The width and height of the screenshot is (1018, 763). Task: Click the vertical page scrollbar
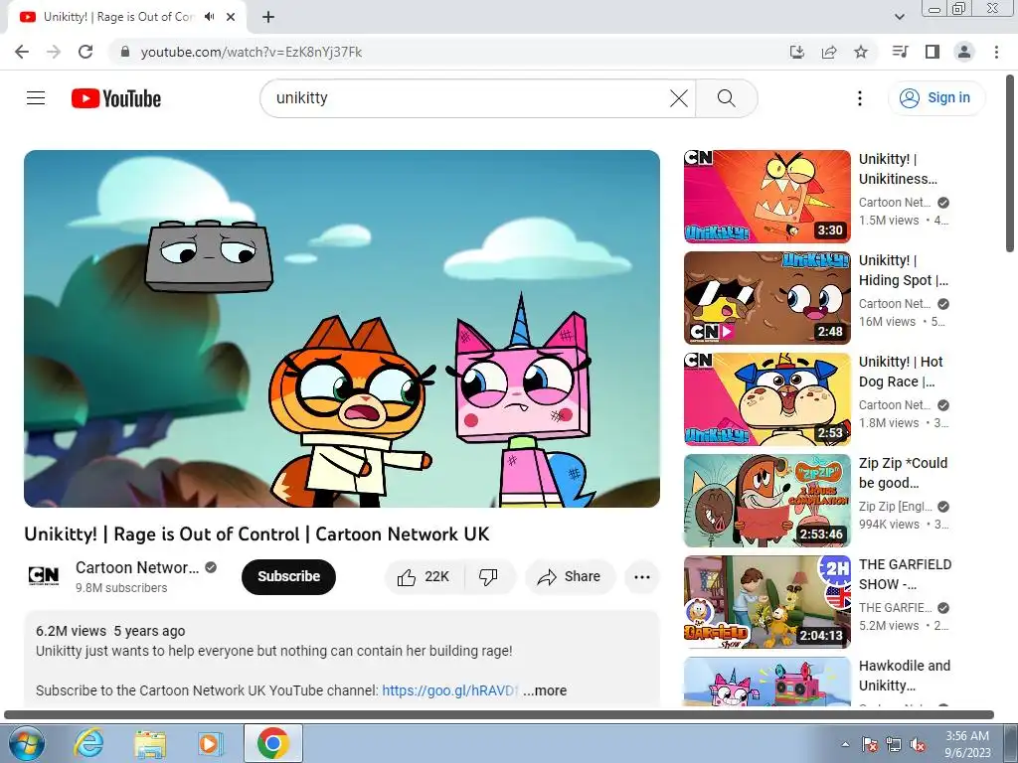(x=1010, y=164)
